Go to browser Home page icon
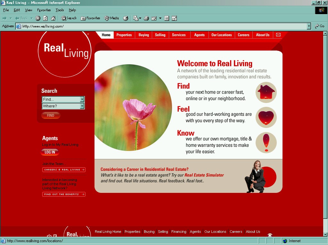The image size is (328, 245). [x=53, y=18]
